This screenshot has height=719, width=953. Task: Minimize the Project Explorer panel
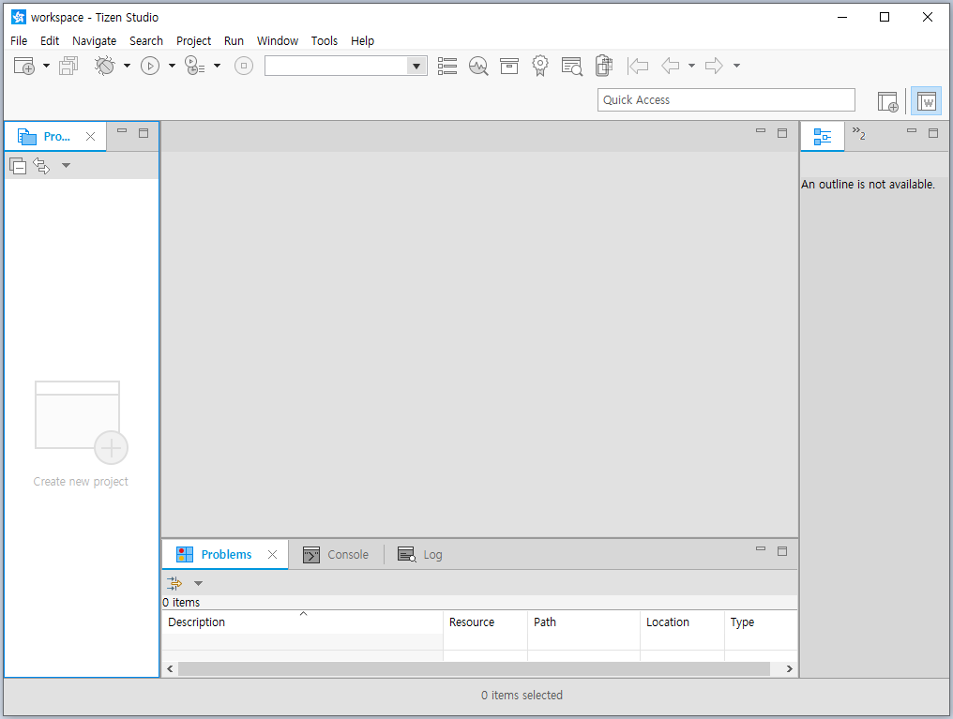point(122,130)
